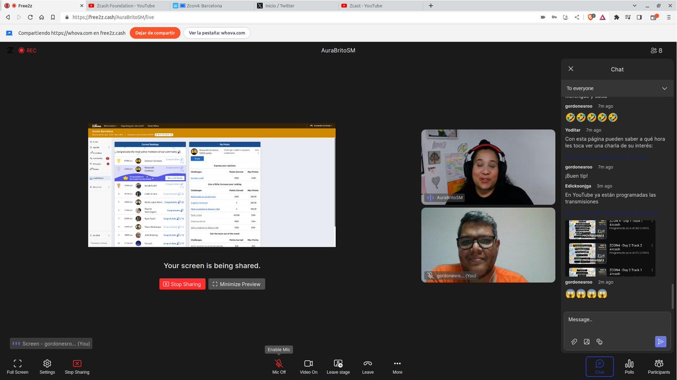Send the chat message

[x=661, y=342]
